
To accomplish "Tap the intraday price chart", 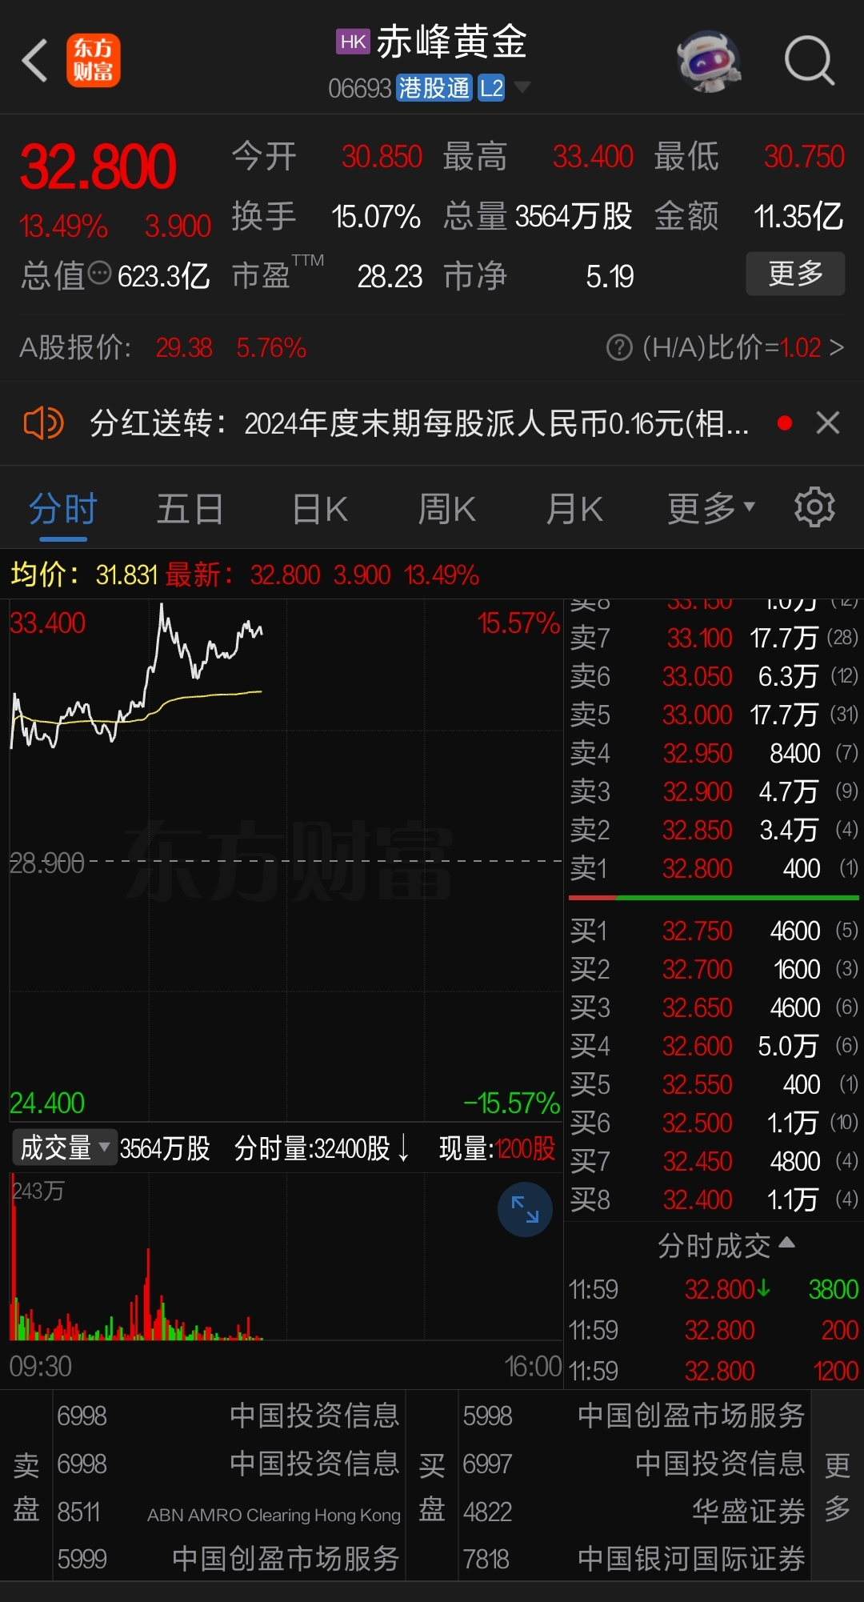I will point(286,860).
